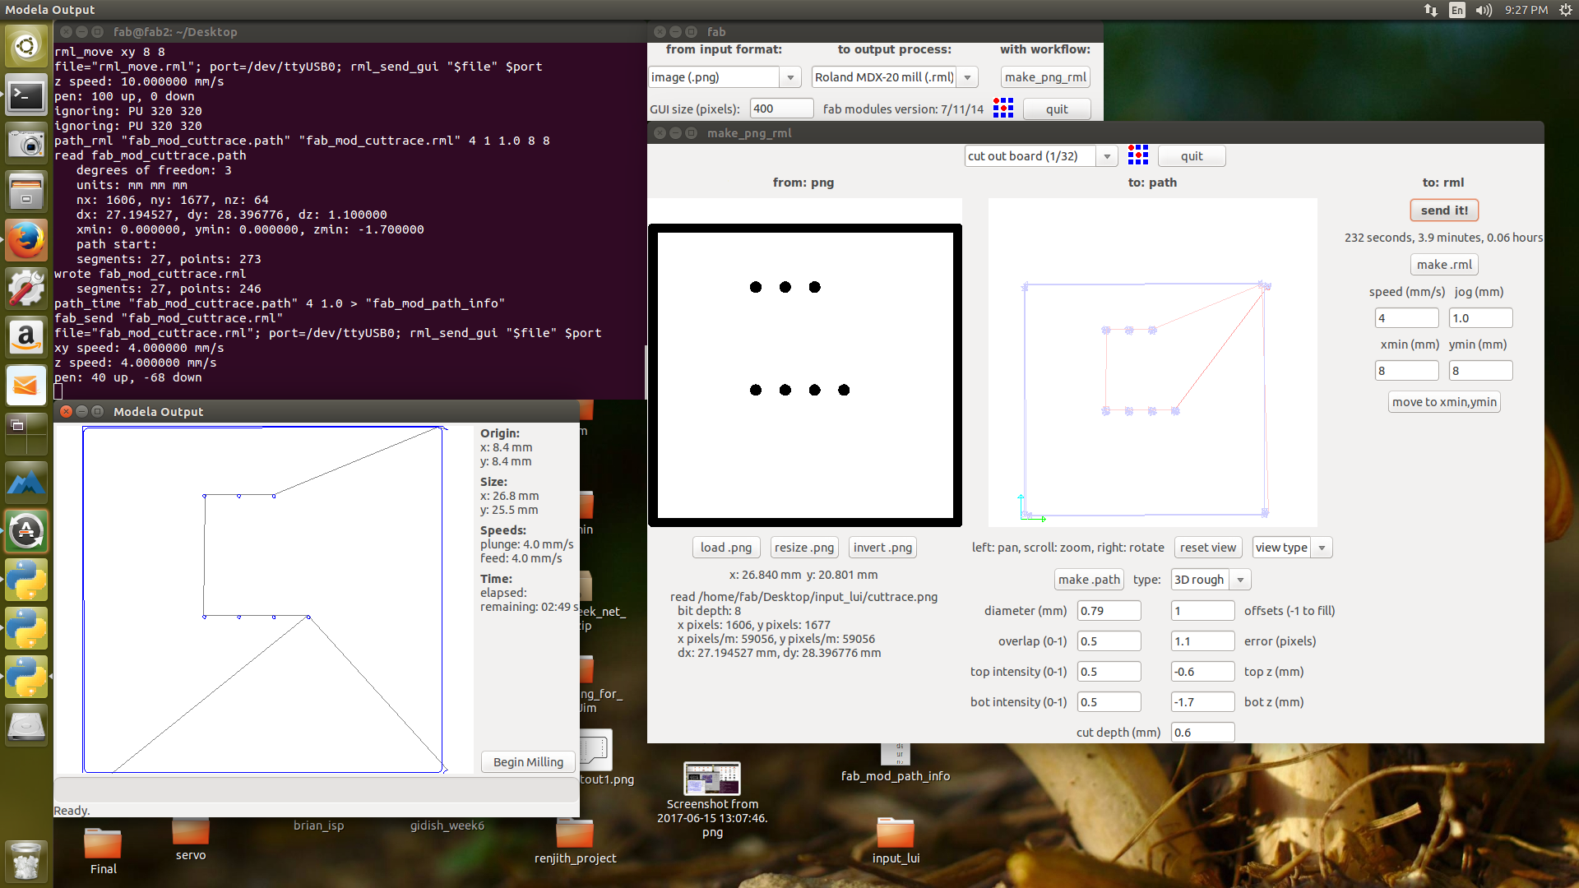This screenshot has width=1579, height=888.
Task: Open Software Updater dock icon
Action: [x=26, y=532]
